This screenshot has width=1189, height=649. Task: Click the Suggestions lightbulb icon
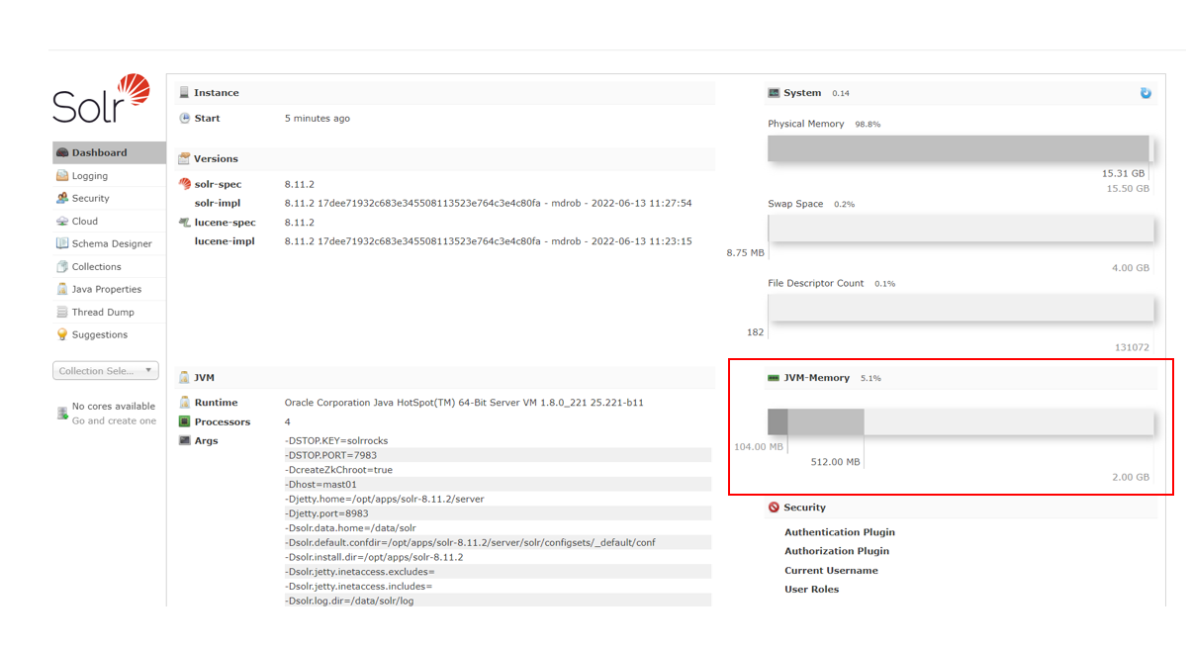62,334
